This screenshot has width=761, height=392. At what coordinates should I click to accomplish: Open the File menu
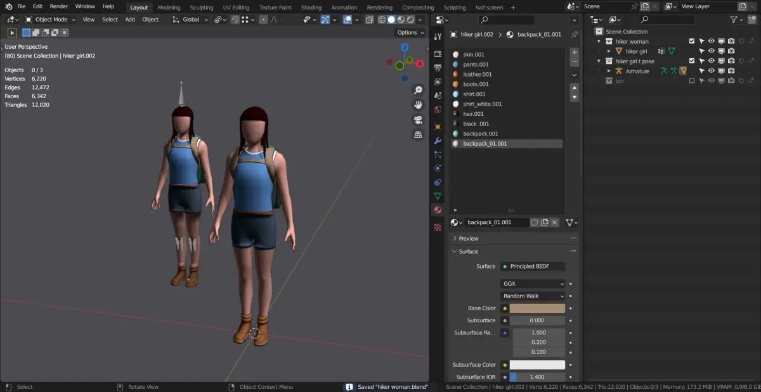[x=22, y=6]
